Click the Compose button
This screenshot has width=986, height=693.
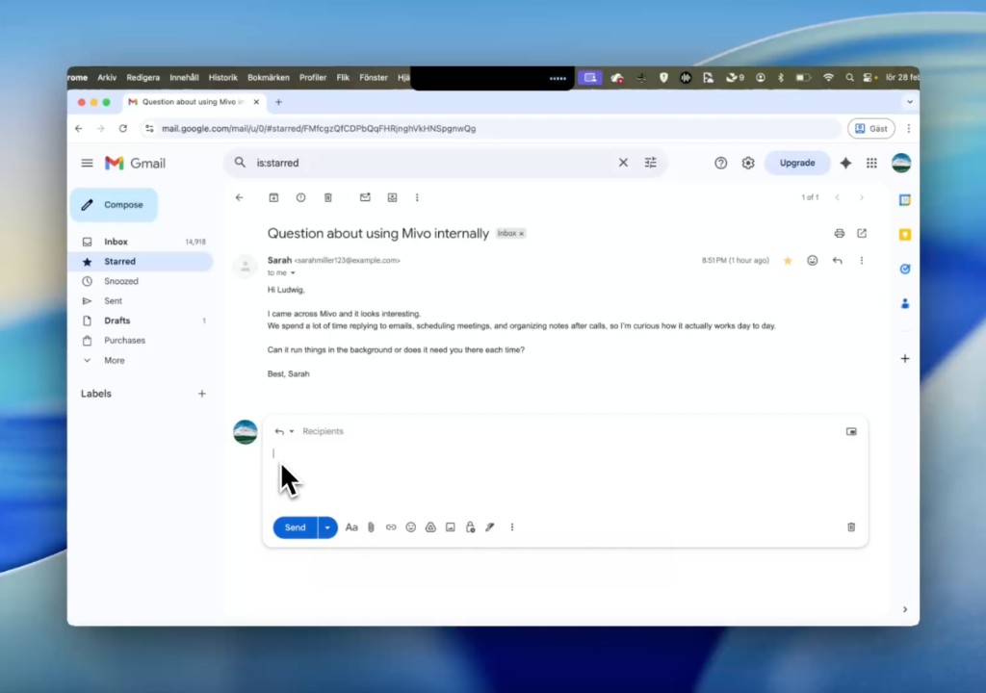(114, 205)
